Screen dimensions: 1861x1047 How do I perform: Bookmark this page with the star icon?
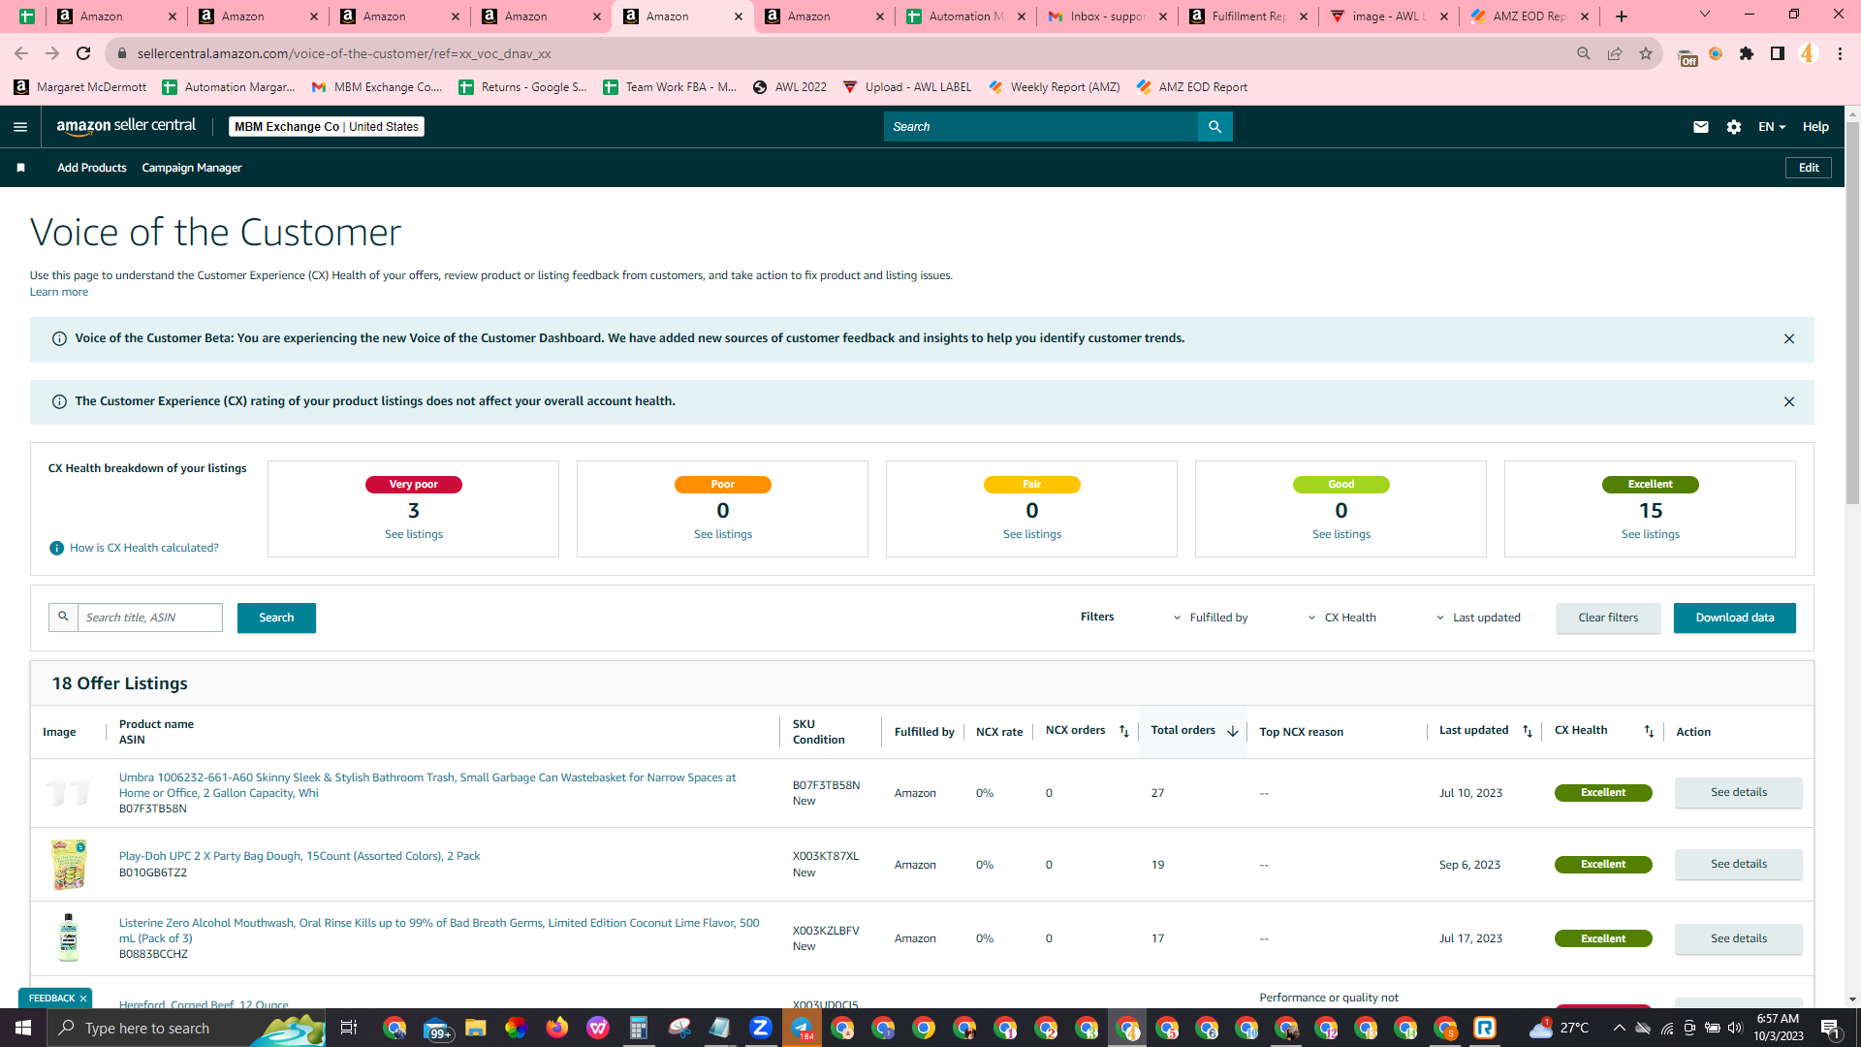click(1646, 53)
